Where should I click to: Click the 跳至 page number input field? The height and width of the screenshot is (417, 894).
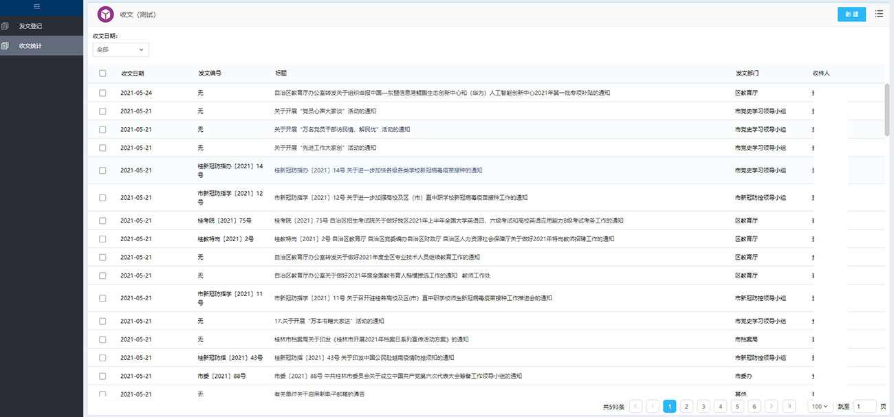[x=865, y=407]
